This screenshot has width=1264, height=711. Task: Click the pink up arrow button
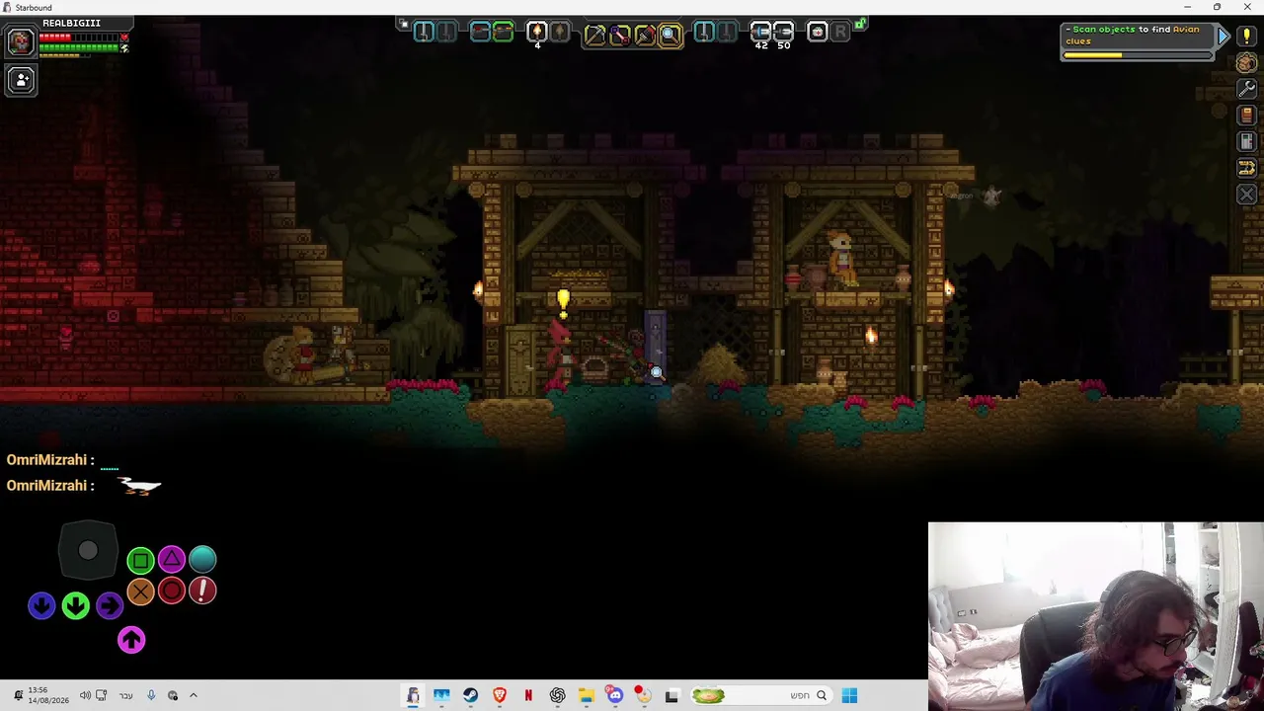(131, 640)
